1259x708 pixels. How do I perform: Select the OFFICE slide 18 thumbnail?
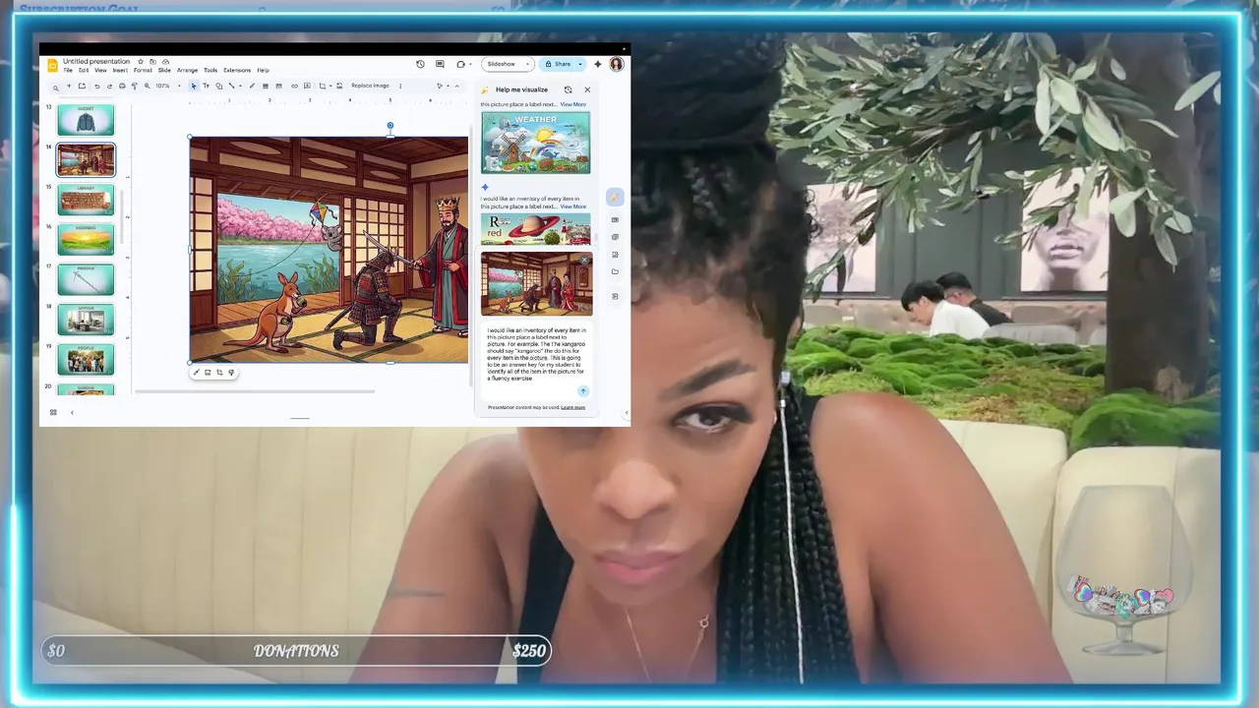(86, 320)
